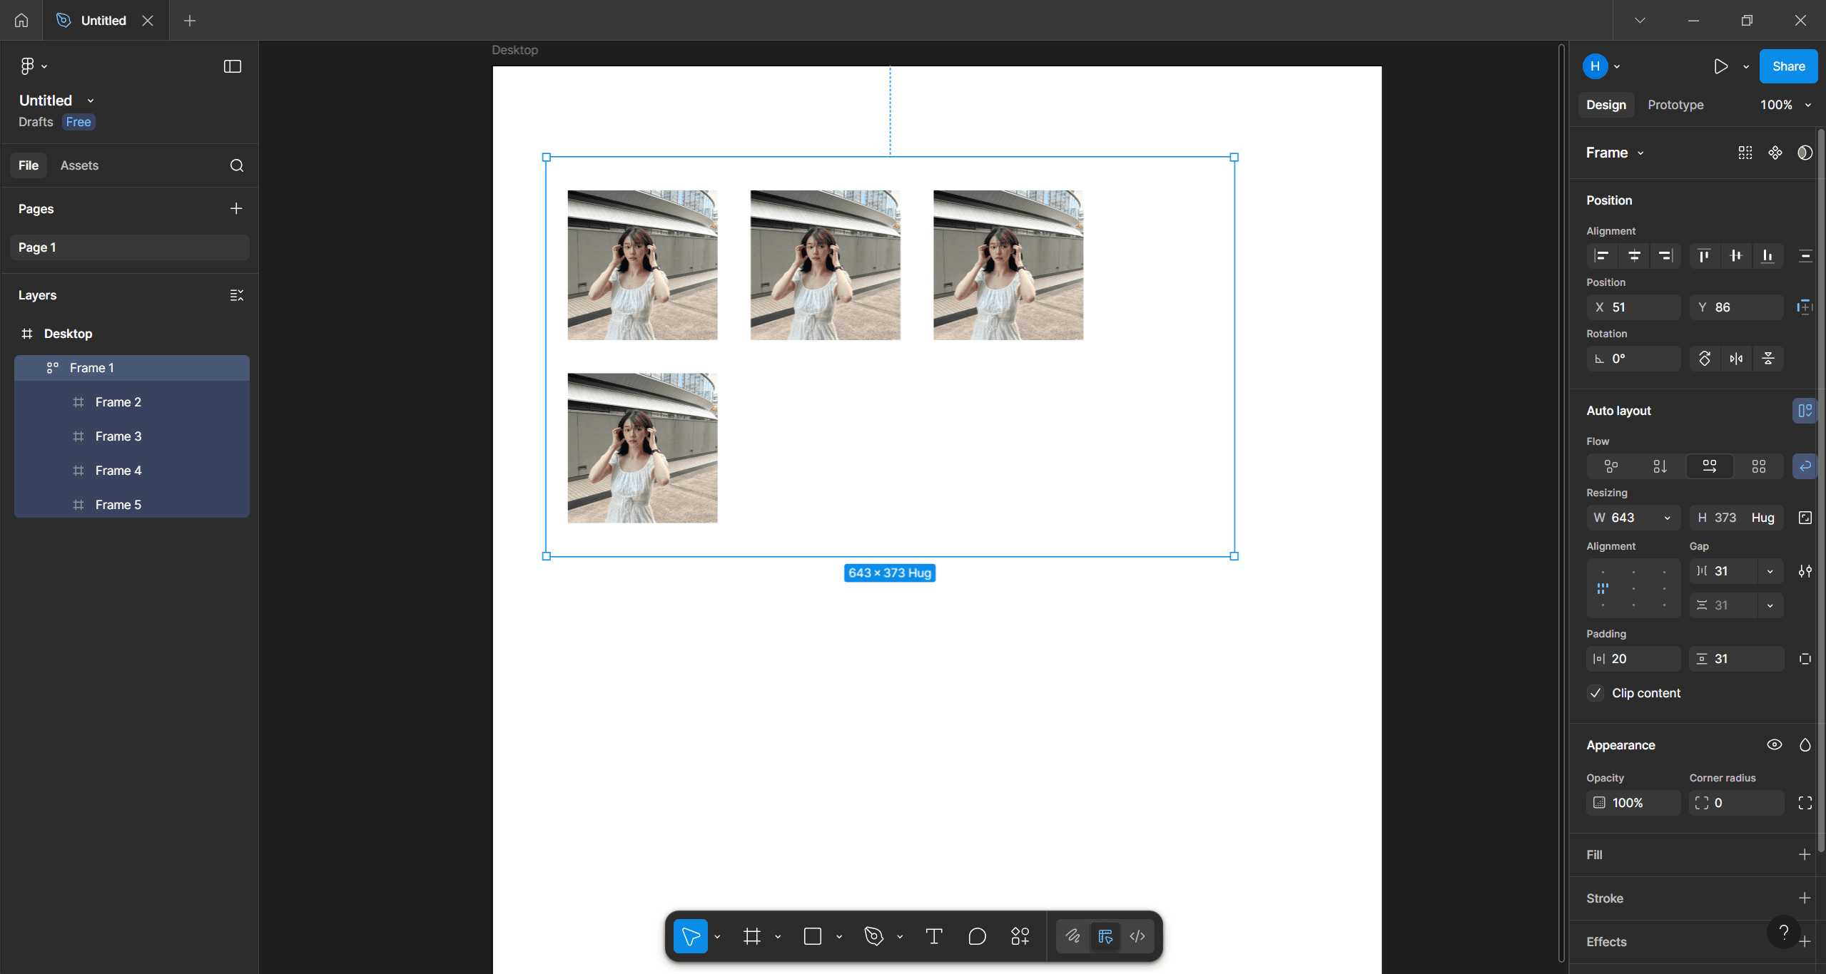Switch auto layout flow to grid
The height and width of the screenshot is (974, 1826).
click(x=1758, y=466)
